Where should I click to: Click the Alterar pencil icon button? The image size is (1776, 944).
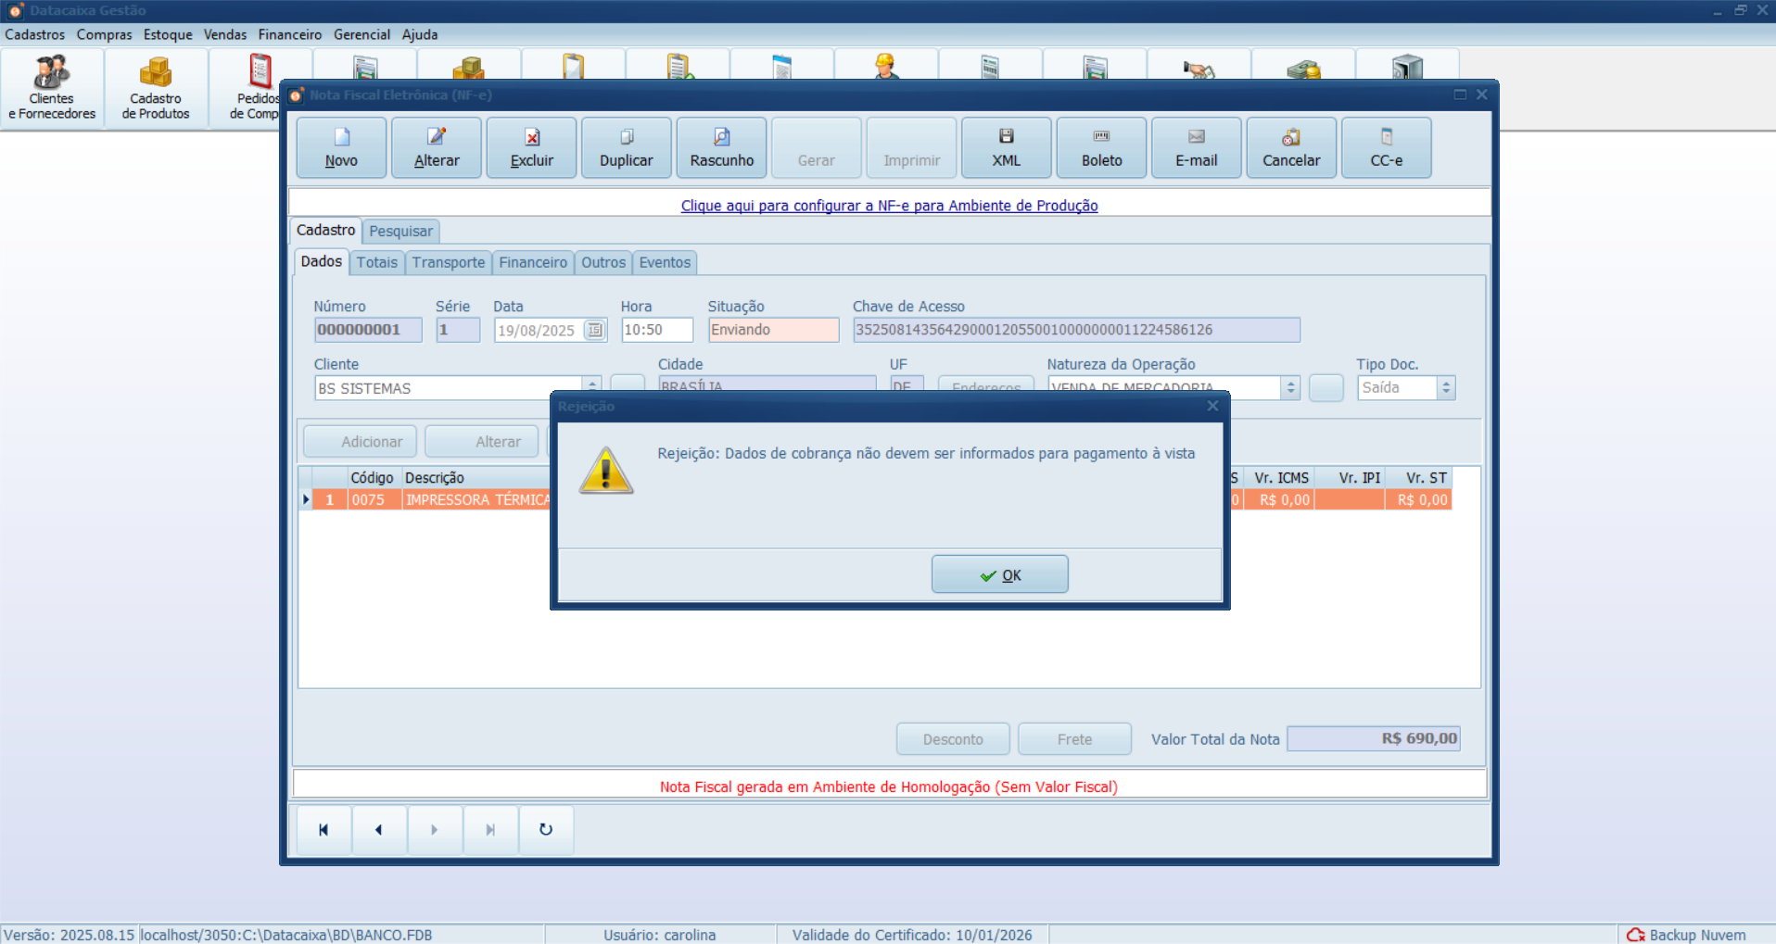pyautogui.click(x=436, y=147)
